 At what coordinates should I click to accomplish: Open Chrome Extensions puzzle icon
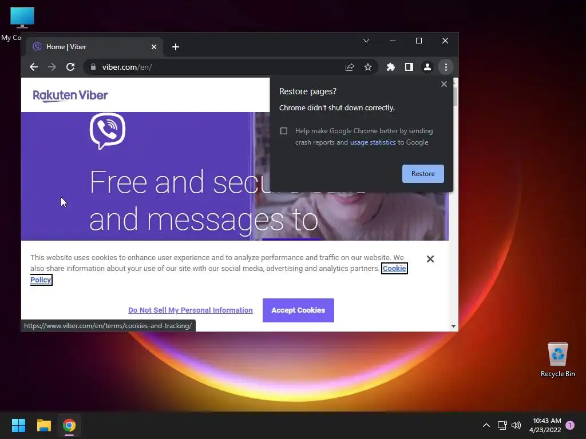tap(390, 67)
